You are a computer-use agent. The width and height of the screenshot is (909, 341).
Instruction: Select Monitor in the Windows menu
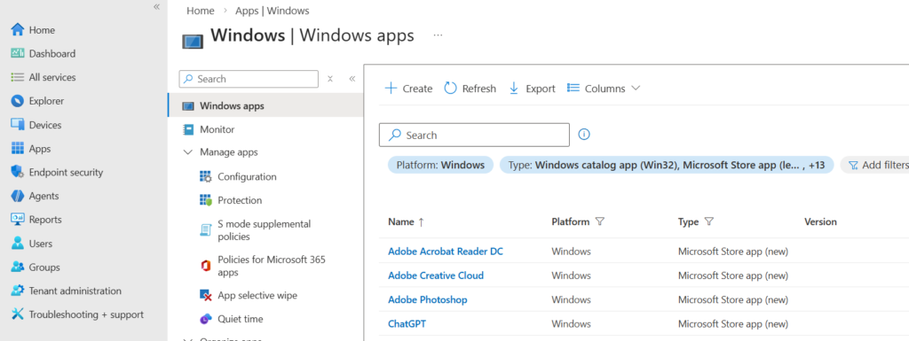pos(217,129)
